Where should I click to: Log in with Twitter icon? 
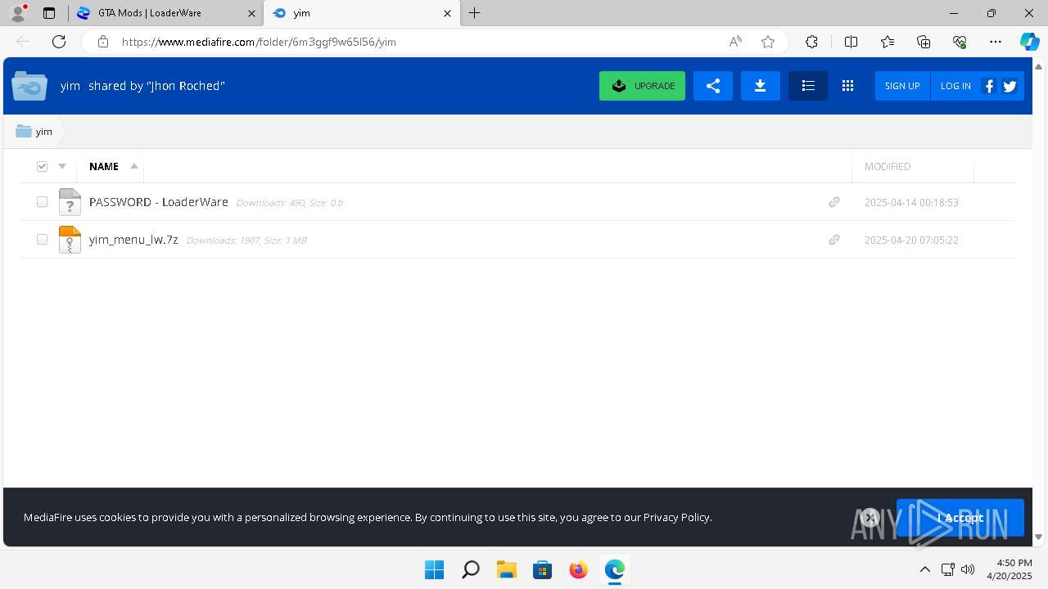pyautogui.click(x=1010, y=86)
